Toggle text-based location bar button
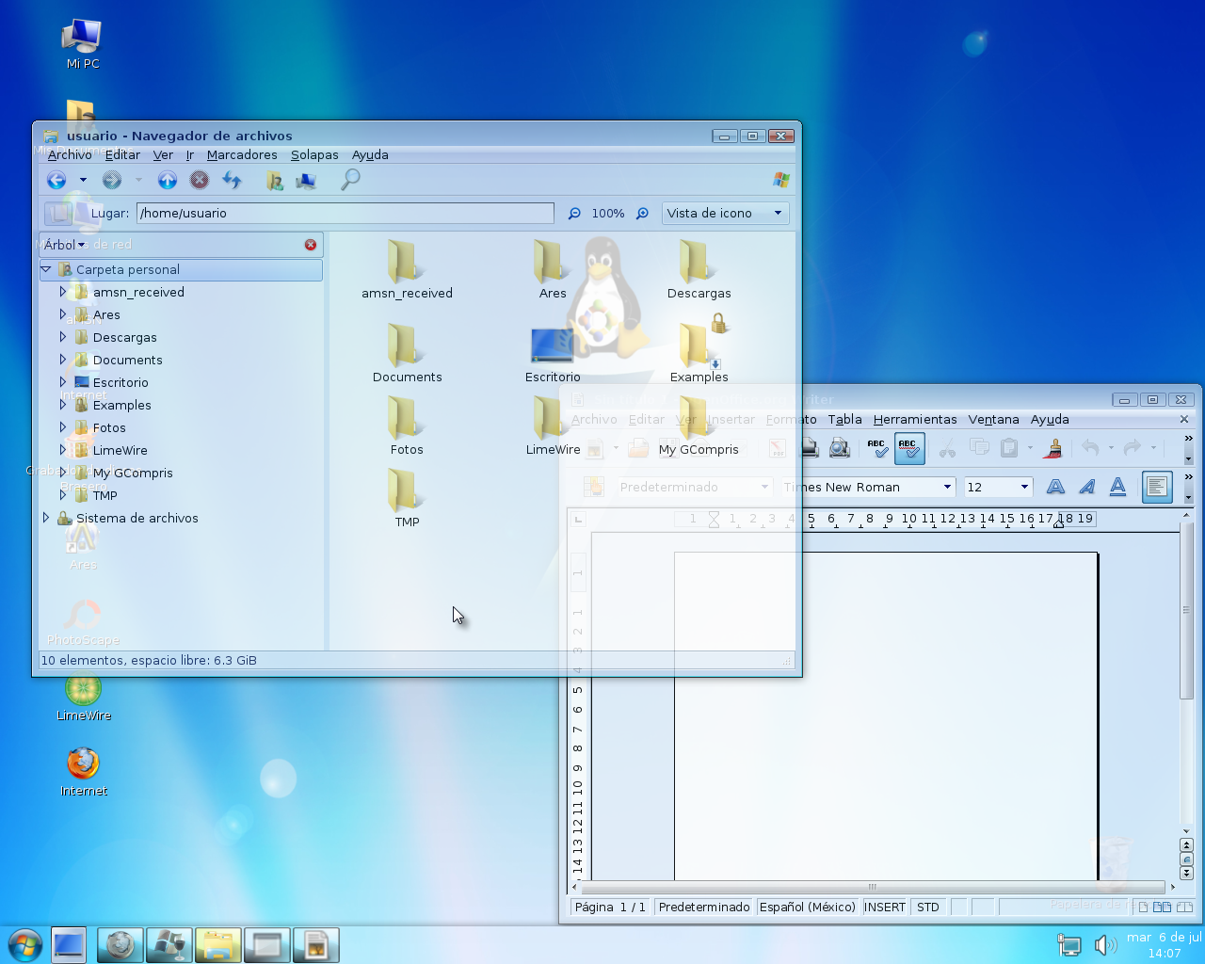The width and height of the screenshot is (1205, 964). click(x=58, y=214)
